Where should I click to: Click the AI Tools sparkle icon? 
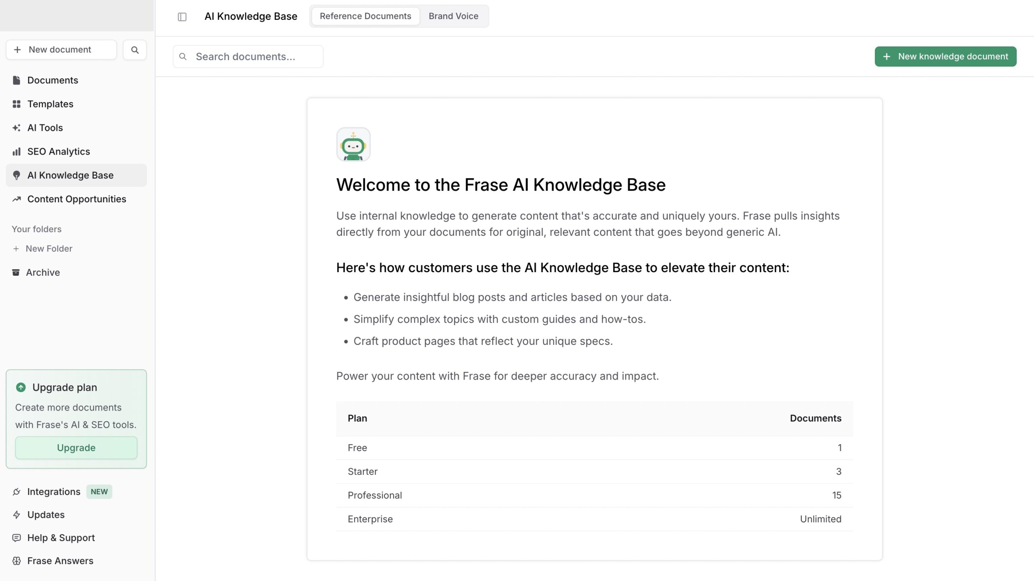[x=17, y=128]
